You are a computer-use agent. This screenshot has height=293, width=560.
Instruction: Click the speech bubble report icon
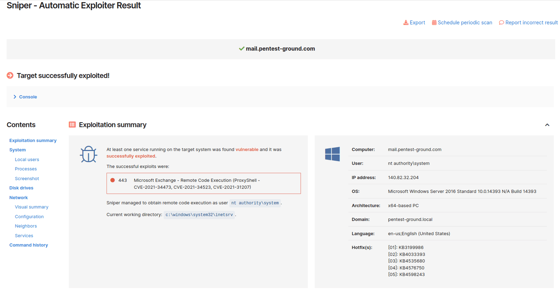click(x=501, y=23)
